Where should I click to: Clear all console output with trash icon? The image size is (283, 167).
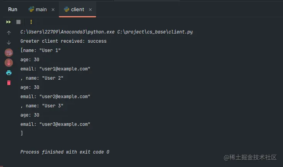[x=9, y=83]
